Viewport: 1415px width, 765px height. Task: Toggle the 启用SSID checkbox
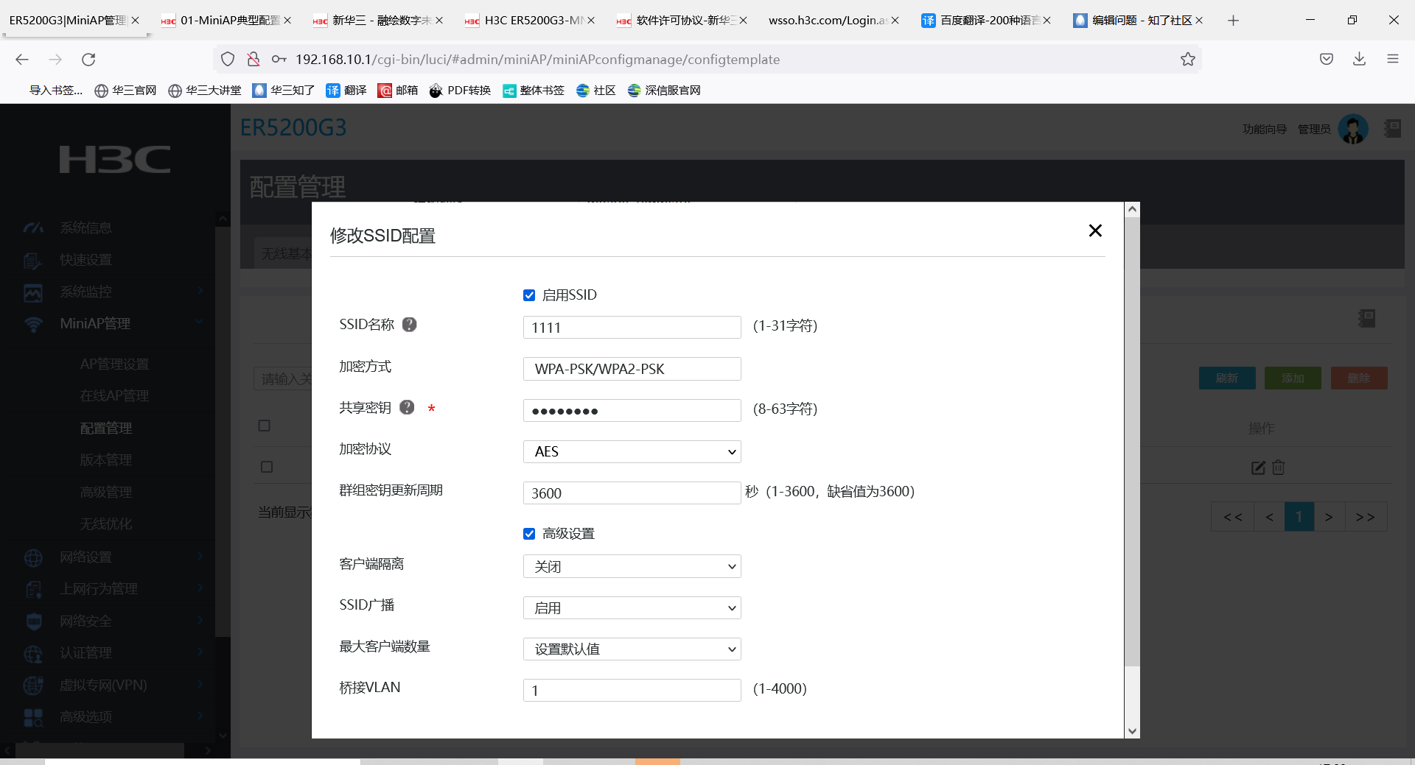click(529, 295)
